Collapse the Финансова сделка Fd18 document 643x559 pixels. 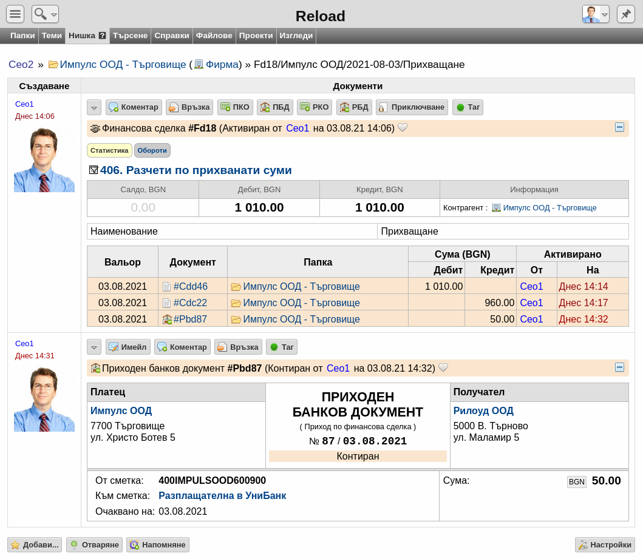[620, 127]
